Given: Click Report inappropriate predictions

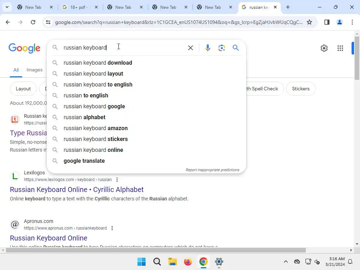Looking at the screenshot, I should [212, 170].
